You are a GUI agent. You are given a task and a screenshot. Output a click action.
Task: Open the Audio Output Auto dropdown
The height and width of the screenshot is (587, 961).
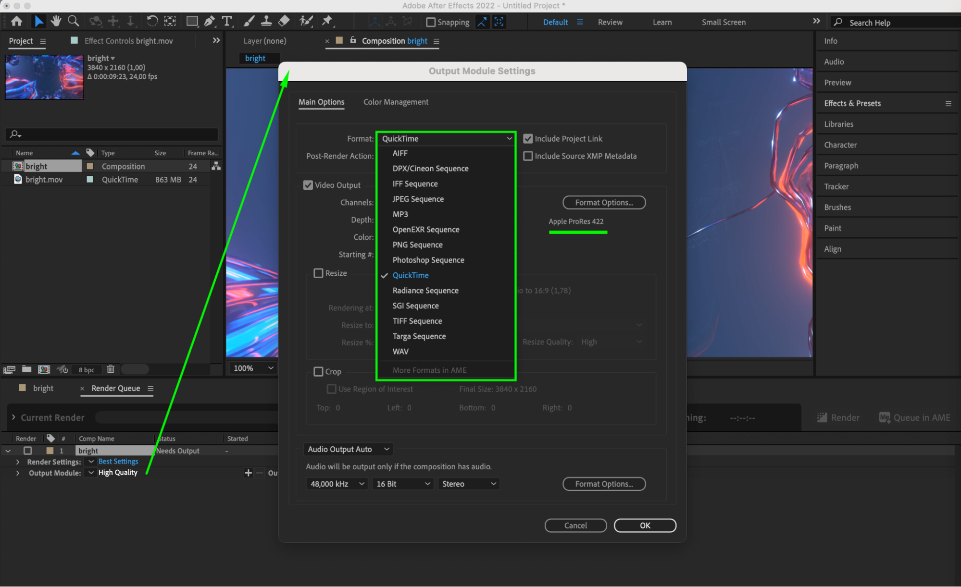pos(348,449)
